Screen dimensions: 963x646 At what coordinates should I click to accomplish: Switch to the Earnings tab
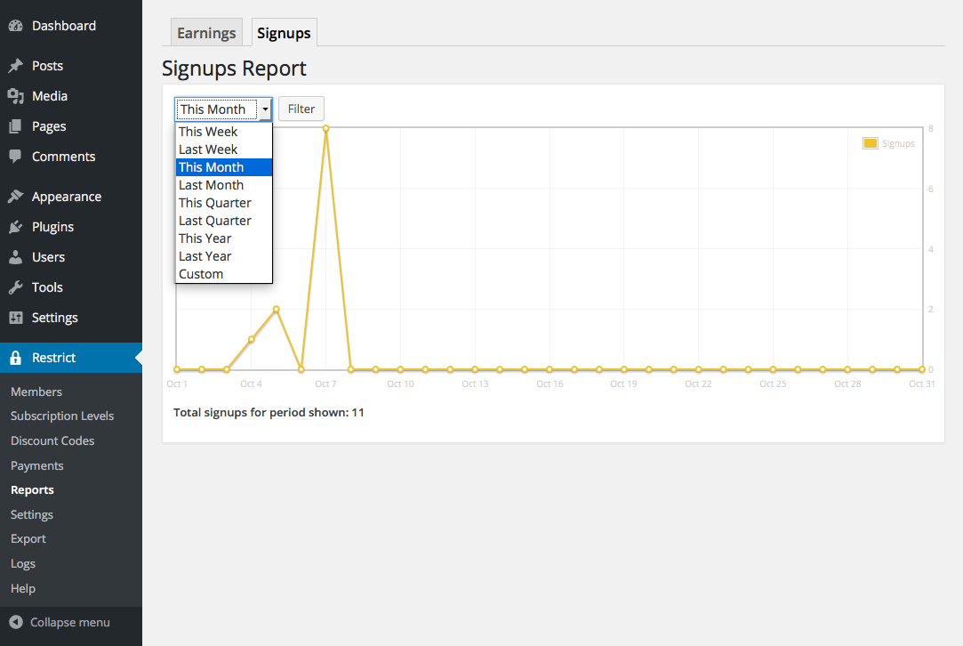point(206,33)
